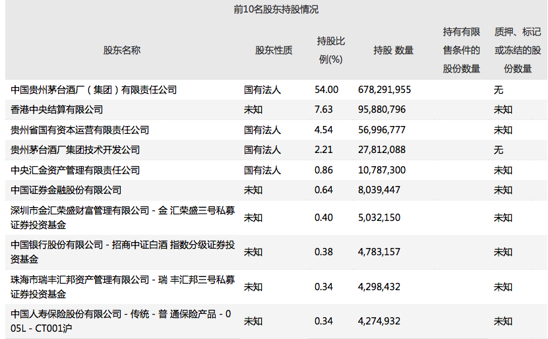Viewport: 548px width, 339px height.
Task: Click the 持有有限售条件的股份数量 header
Action: tap(462, 50)
